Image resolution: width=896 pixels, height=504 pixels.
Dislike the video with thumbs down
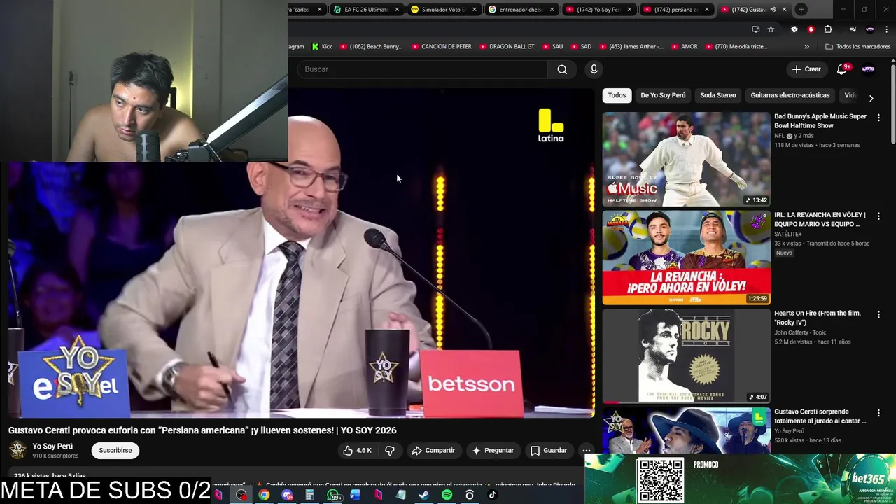(390, 451)
